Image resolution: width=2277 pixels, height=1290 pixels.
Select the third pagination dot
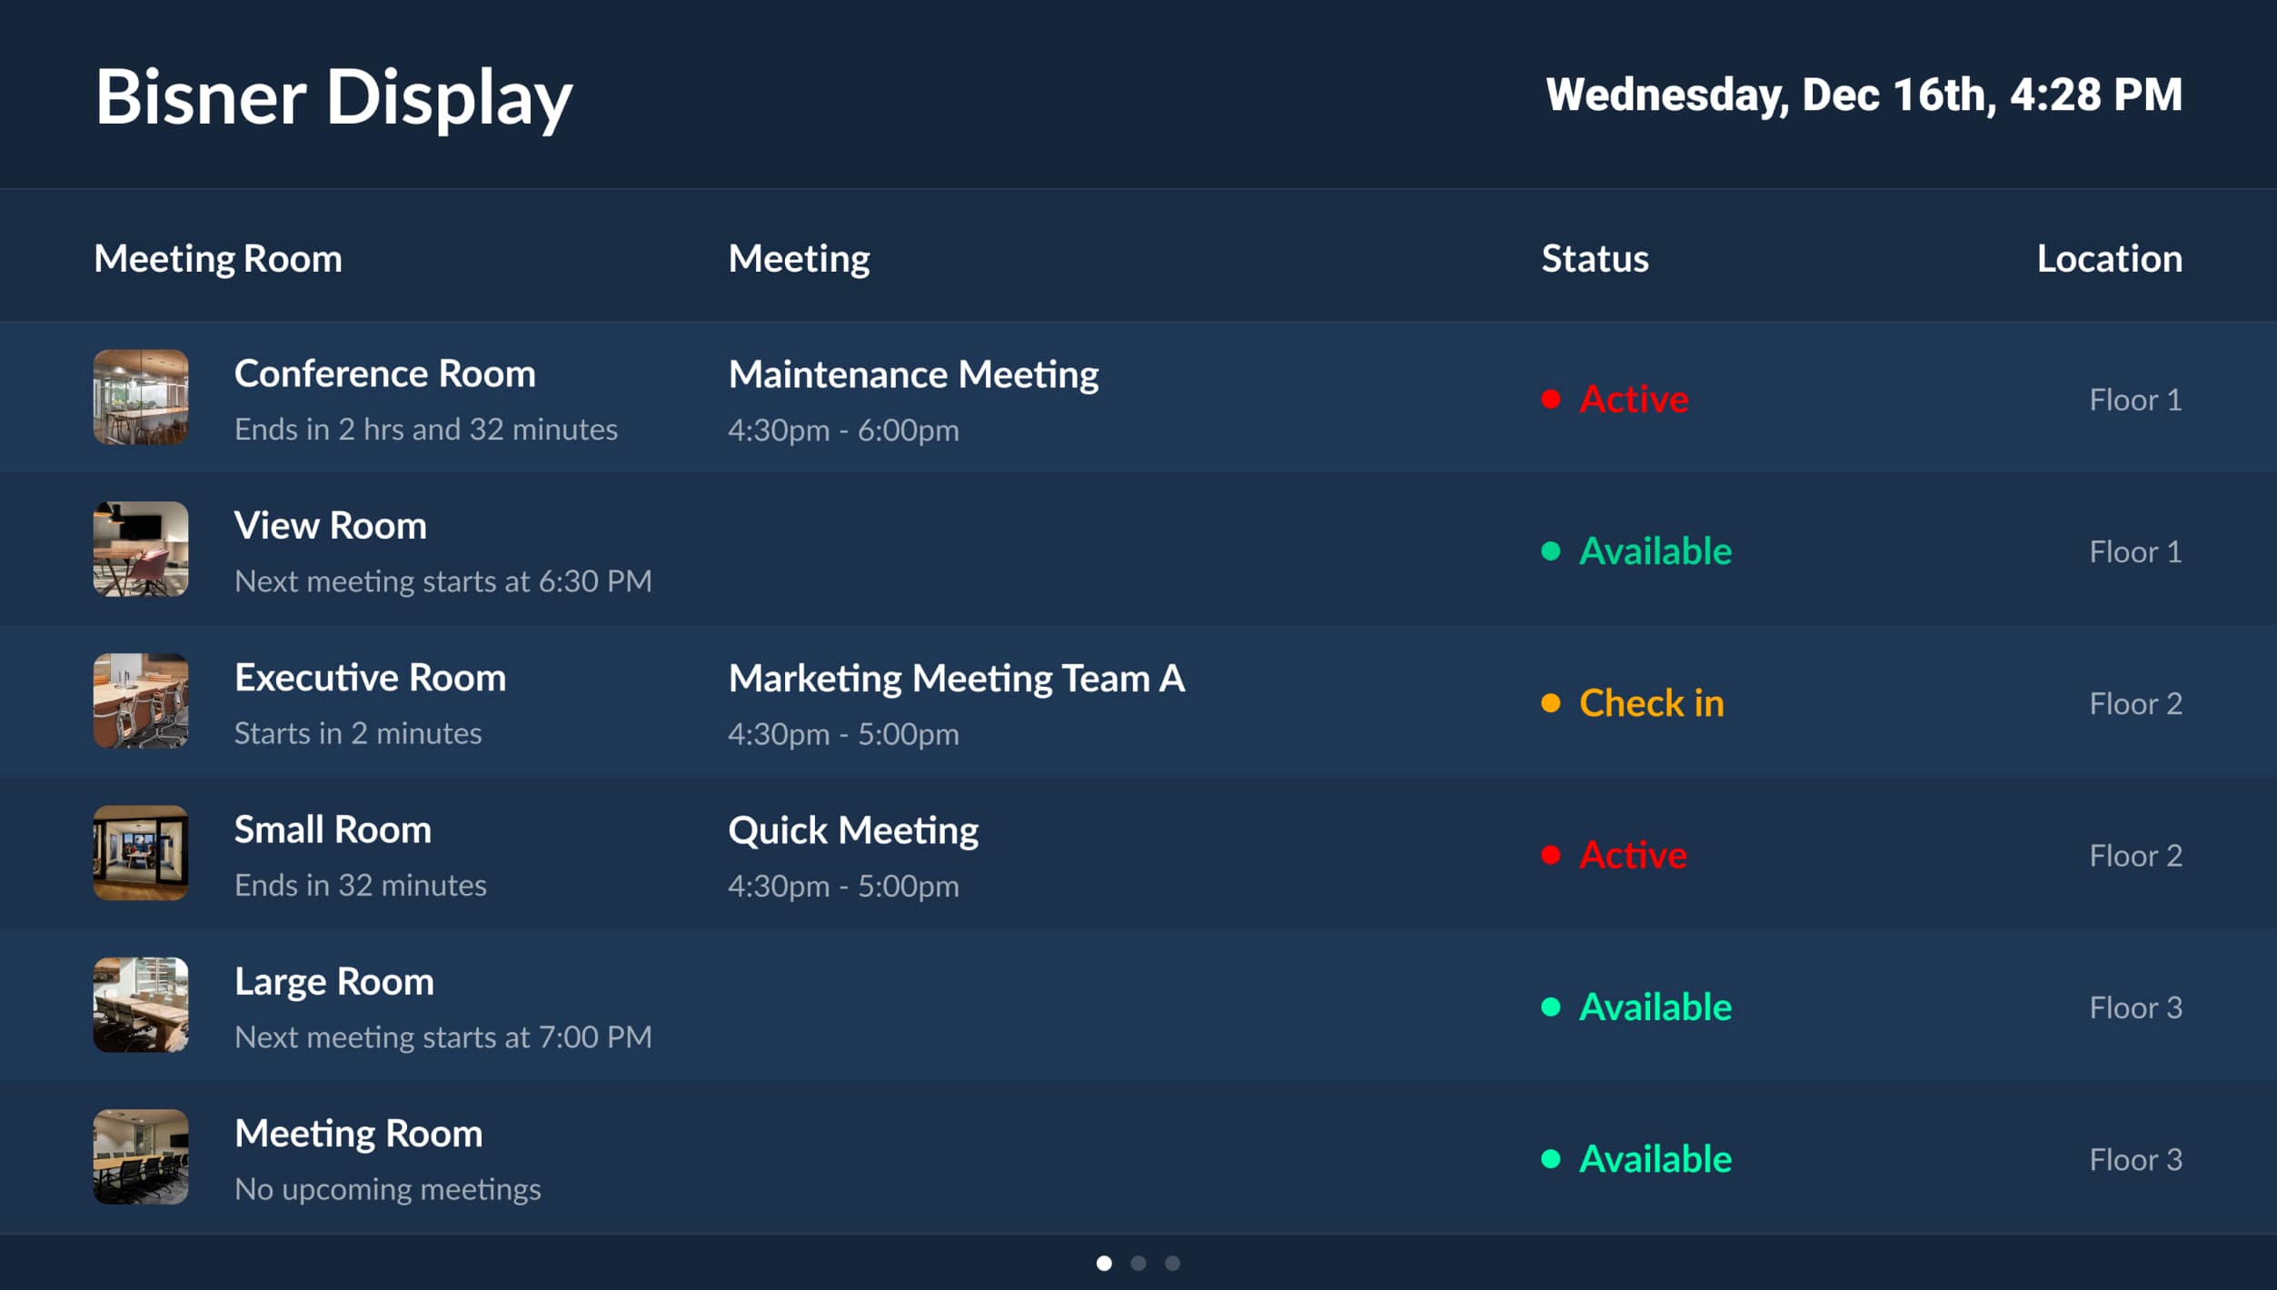pyautogui.click(x=1174, y=1263)
